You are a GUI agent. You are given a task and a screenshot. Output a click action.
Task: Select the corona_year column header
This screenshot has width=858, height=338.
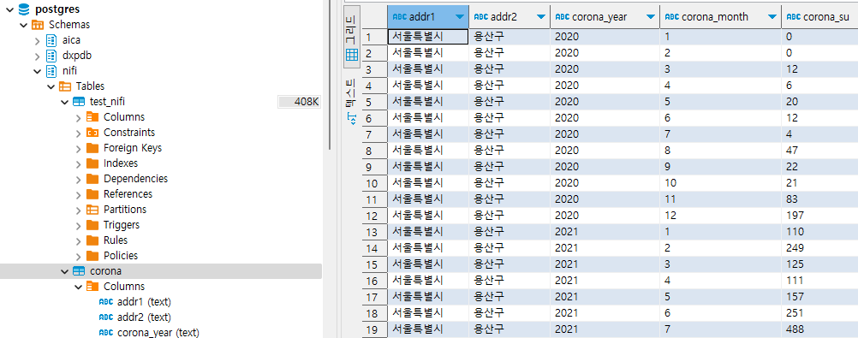pos(605,17)
